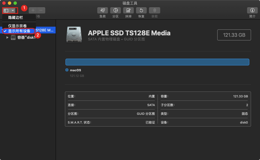This screenshot has height=160, width=260.
Task: Click the blue macOS legend swatch
Action: coord(67,70)
